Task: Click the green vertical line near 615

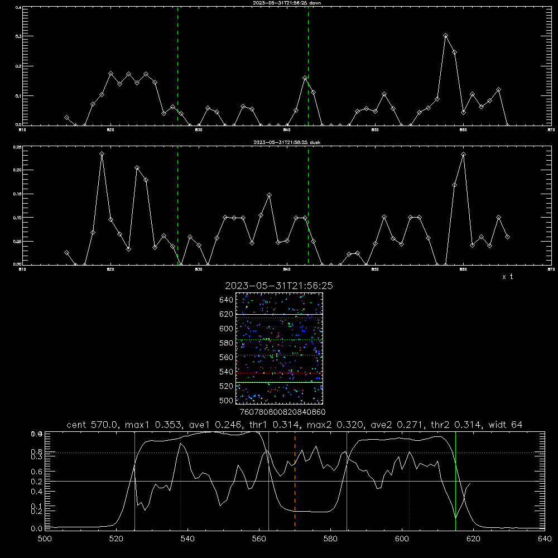Action: [455, 481]
